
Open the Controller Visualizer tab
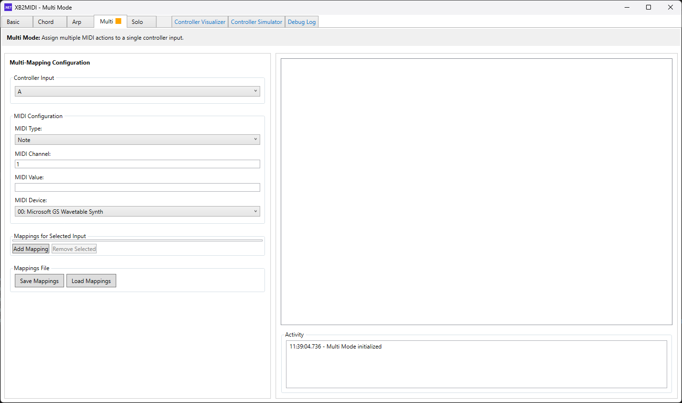tap(199, 22)
